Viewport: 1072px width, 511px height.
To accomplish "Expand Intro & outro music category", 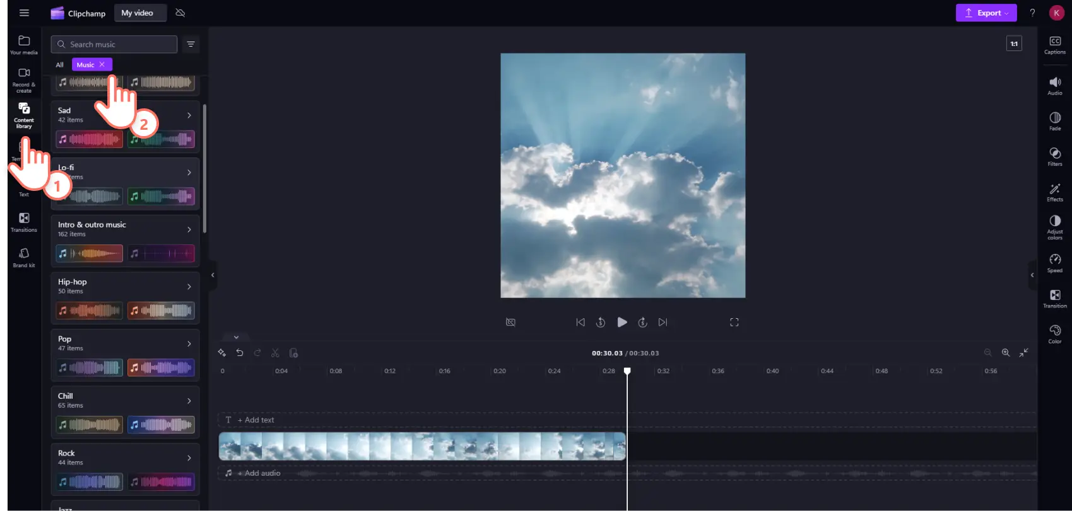I will (189, 229).
